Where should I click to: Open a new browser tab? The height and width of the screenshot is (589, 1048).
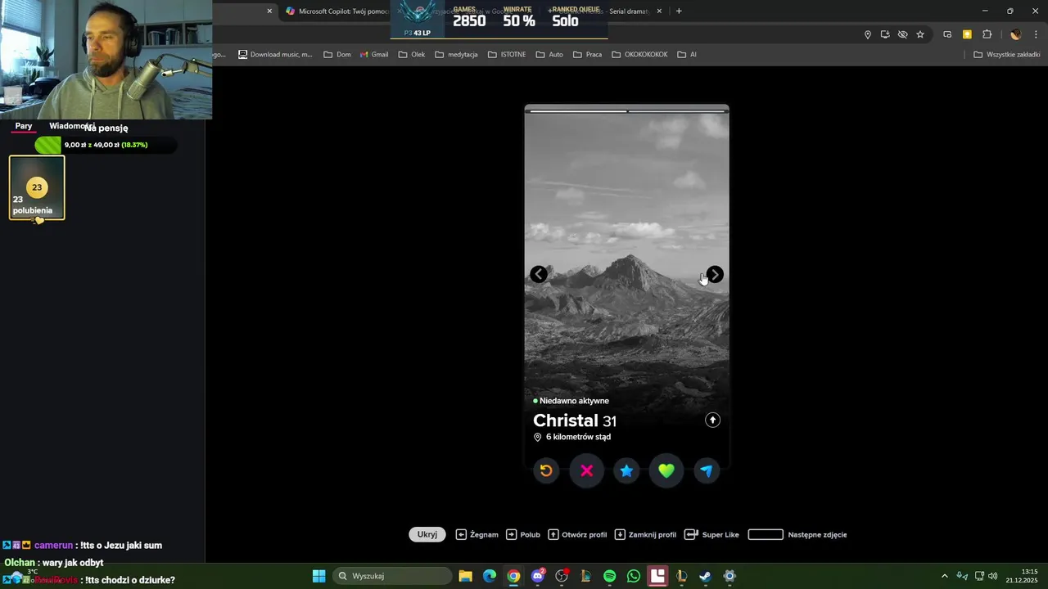click(679, 11)
